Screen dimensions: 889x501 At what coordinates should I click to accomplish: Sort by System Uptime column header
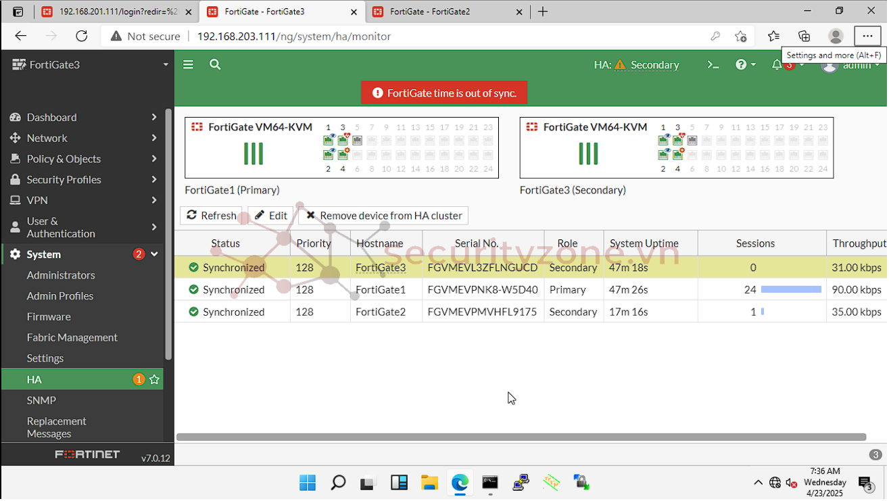pyautogui.click(x=644, y=243)
